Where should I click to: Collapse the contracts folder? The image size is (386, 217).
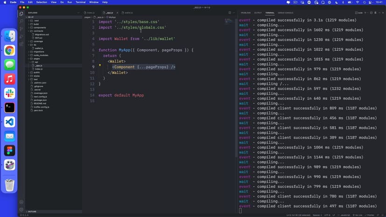tap(39, 31)
